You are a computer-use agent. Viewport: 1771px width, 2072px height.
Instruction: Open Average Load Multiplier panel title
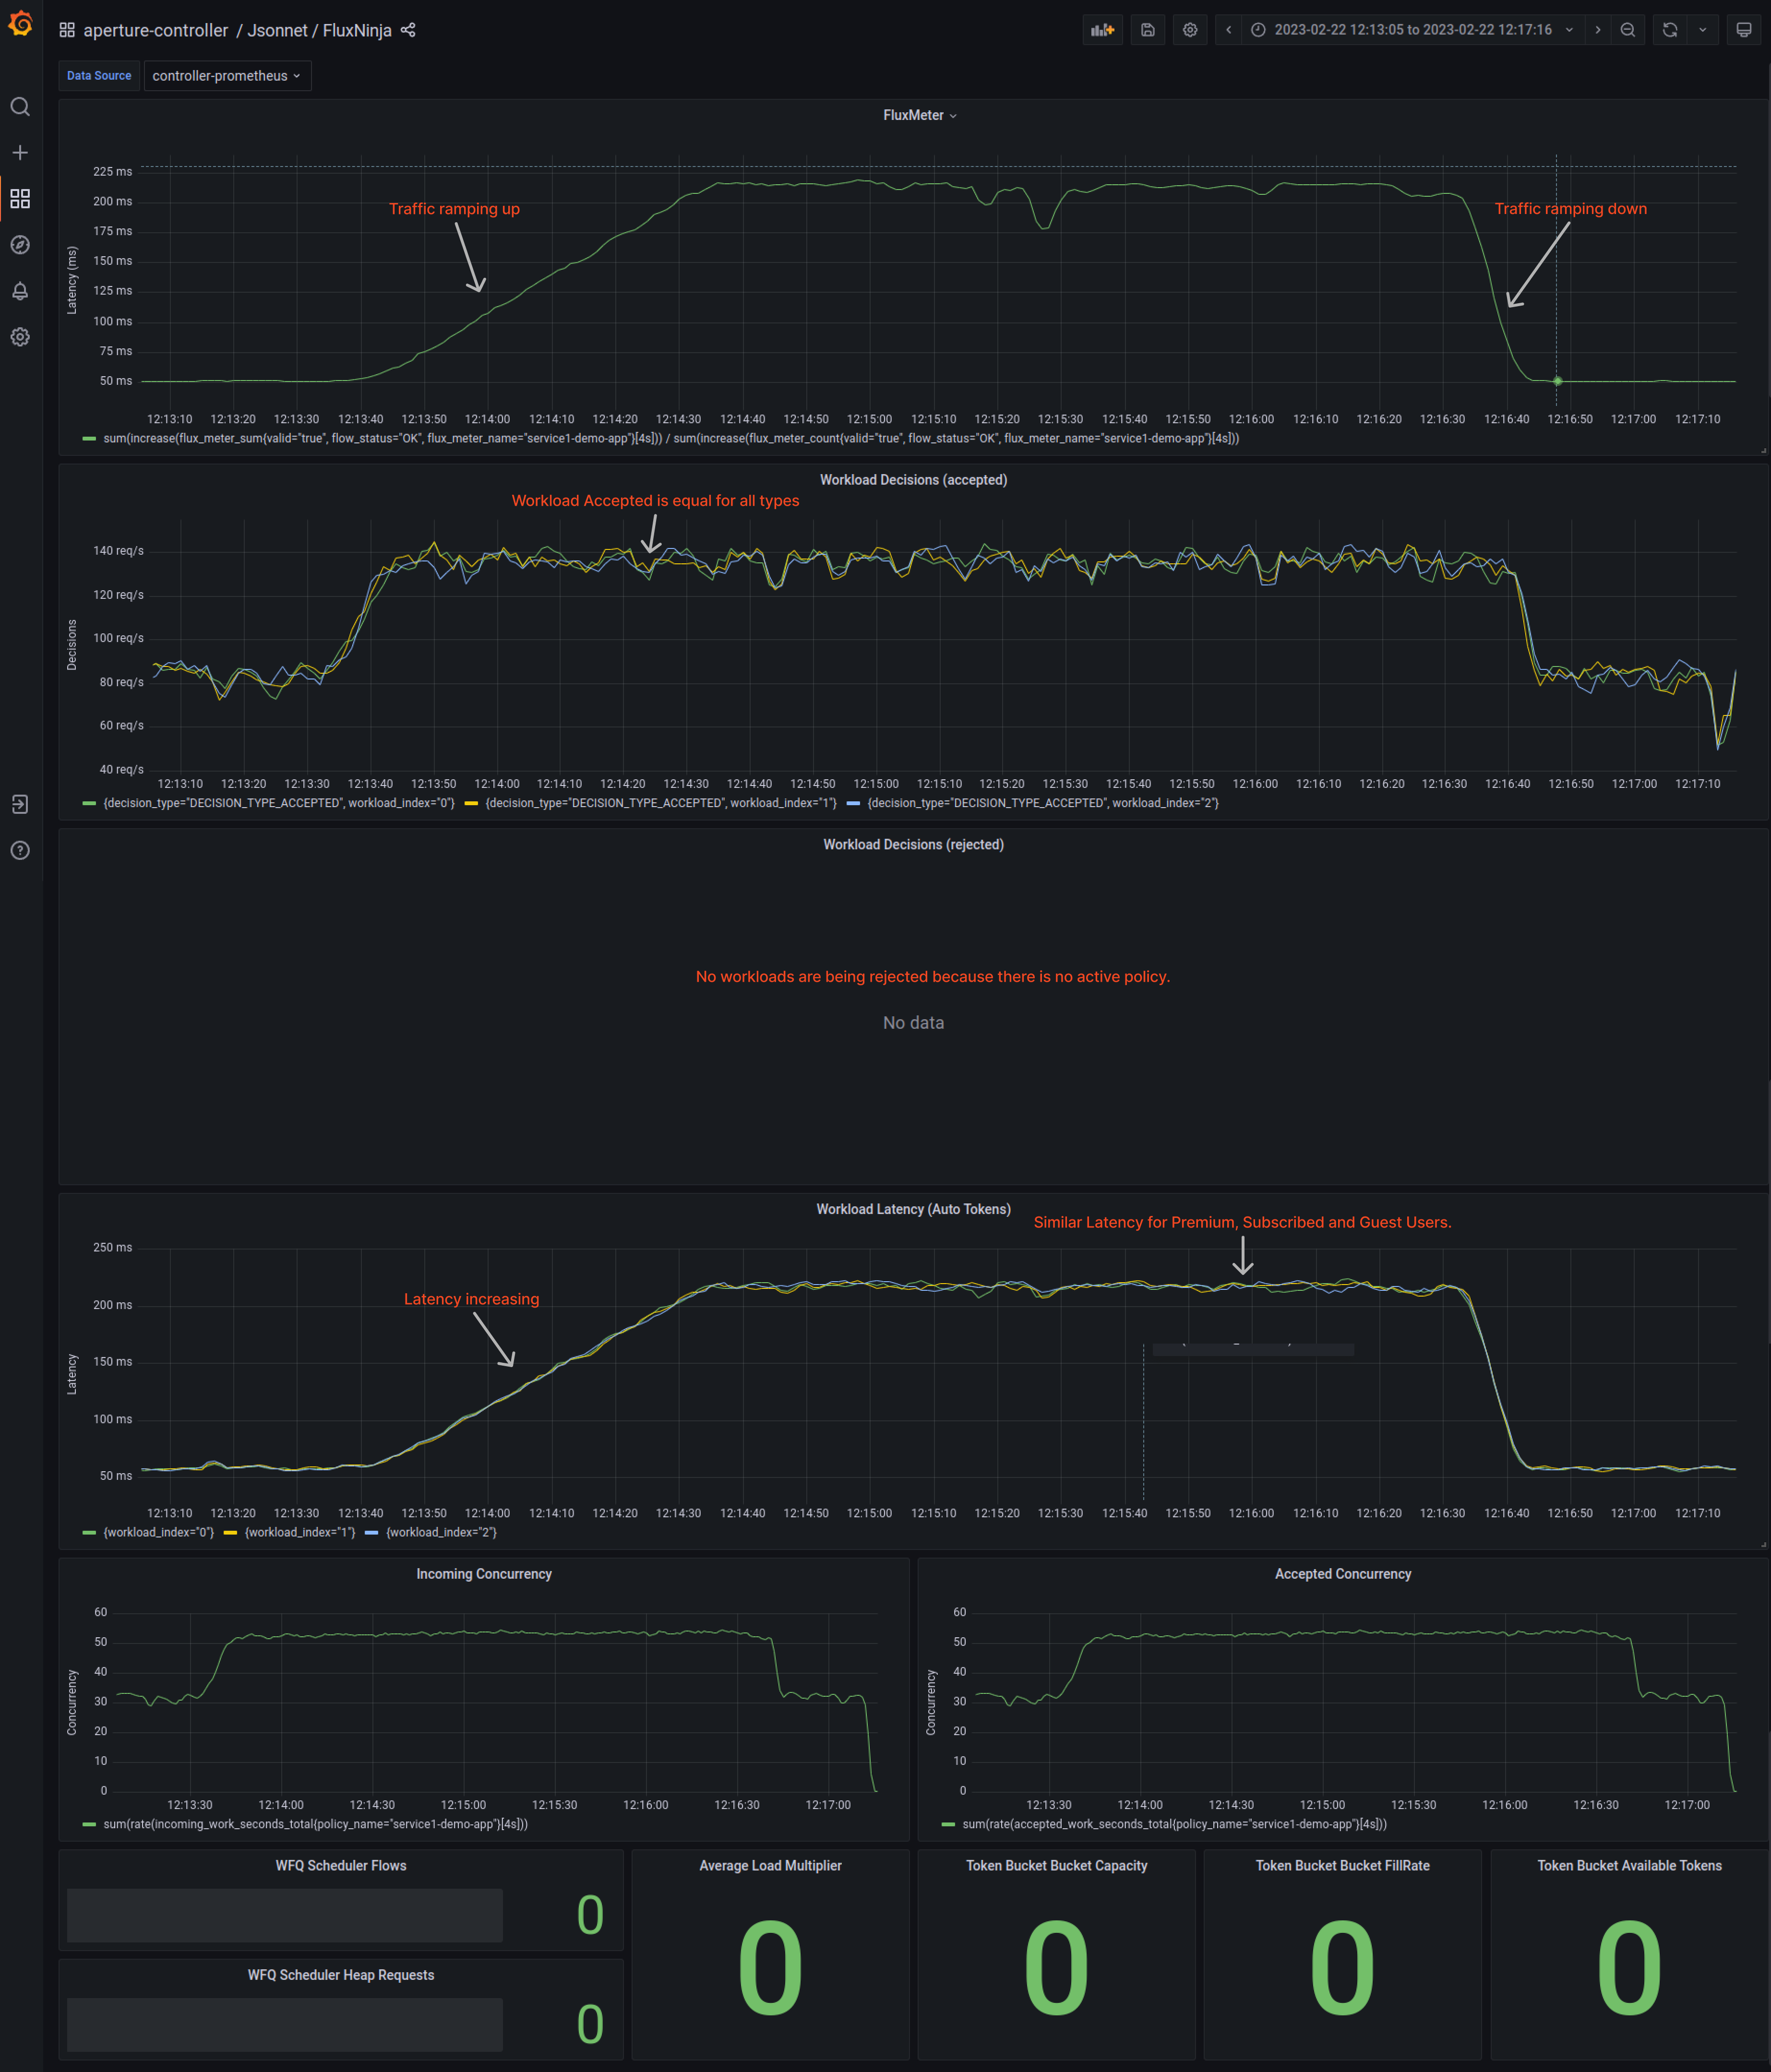[770, 1867]
